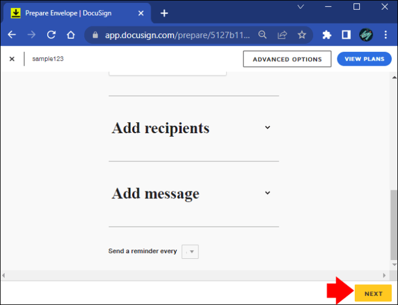This screenshot has height=305, width=398.
Task: Click the Add recipients heading
Action: (160, 128)
